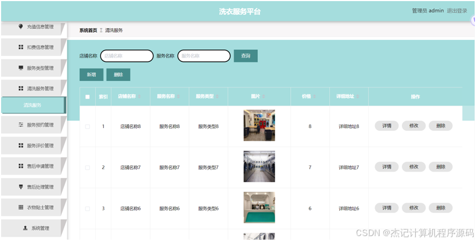Screen dimensions: 476x241
Task: Sort by the 店铺名称 column arrows
Action: 140,96
